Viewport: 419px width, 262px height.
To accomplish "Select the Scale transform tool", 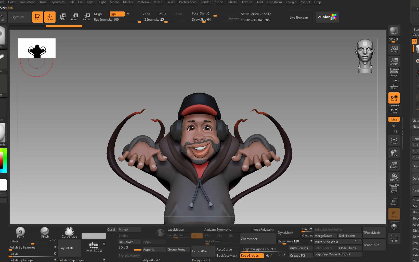I will pyautogui.click(x=74, y=17).
